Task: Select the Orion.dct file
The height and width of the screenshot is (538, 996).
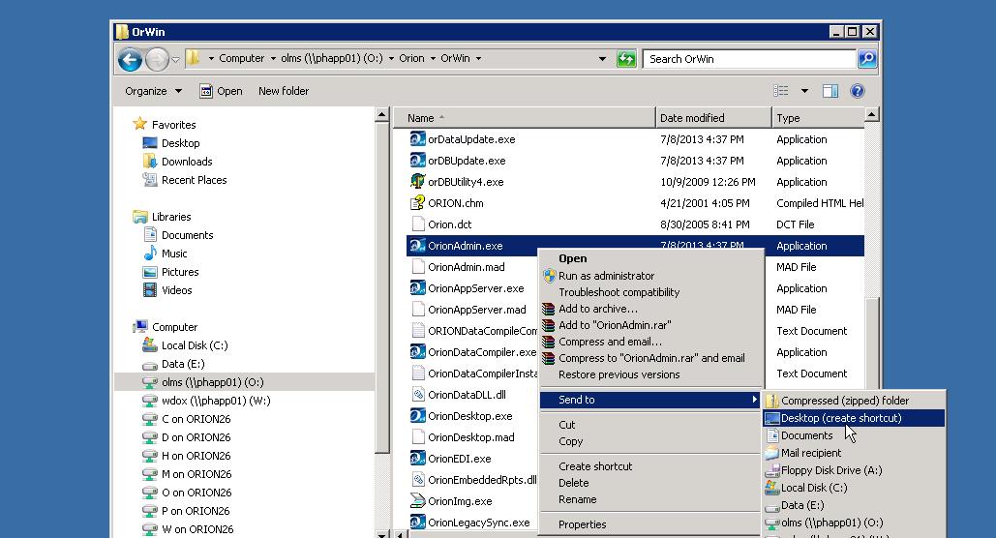Action: coord(450,224)
